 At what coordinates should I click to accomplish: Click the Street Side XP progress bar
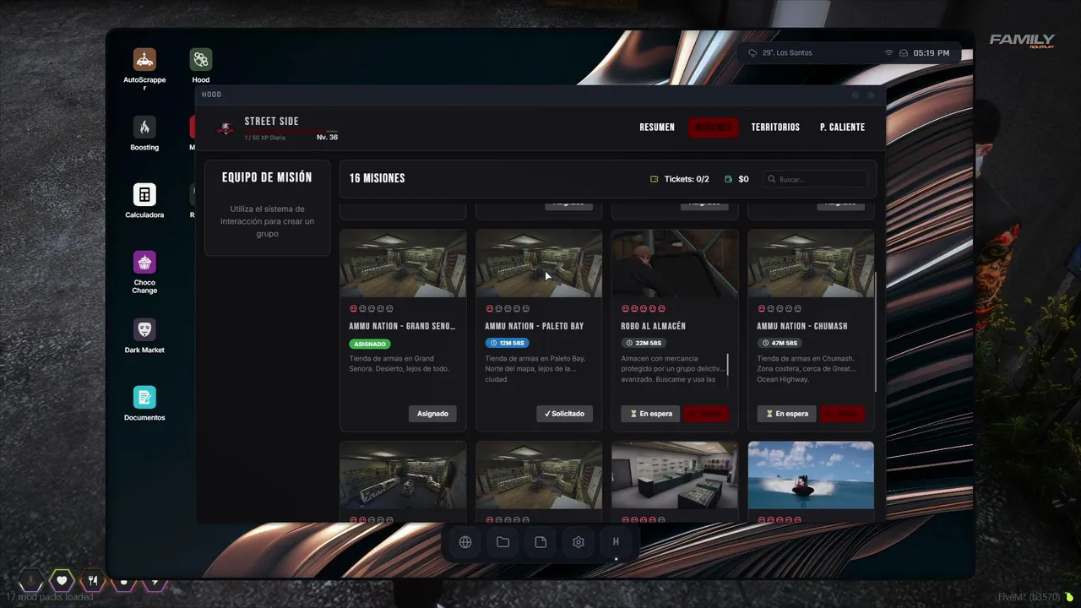291,132
